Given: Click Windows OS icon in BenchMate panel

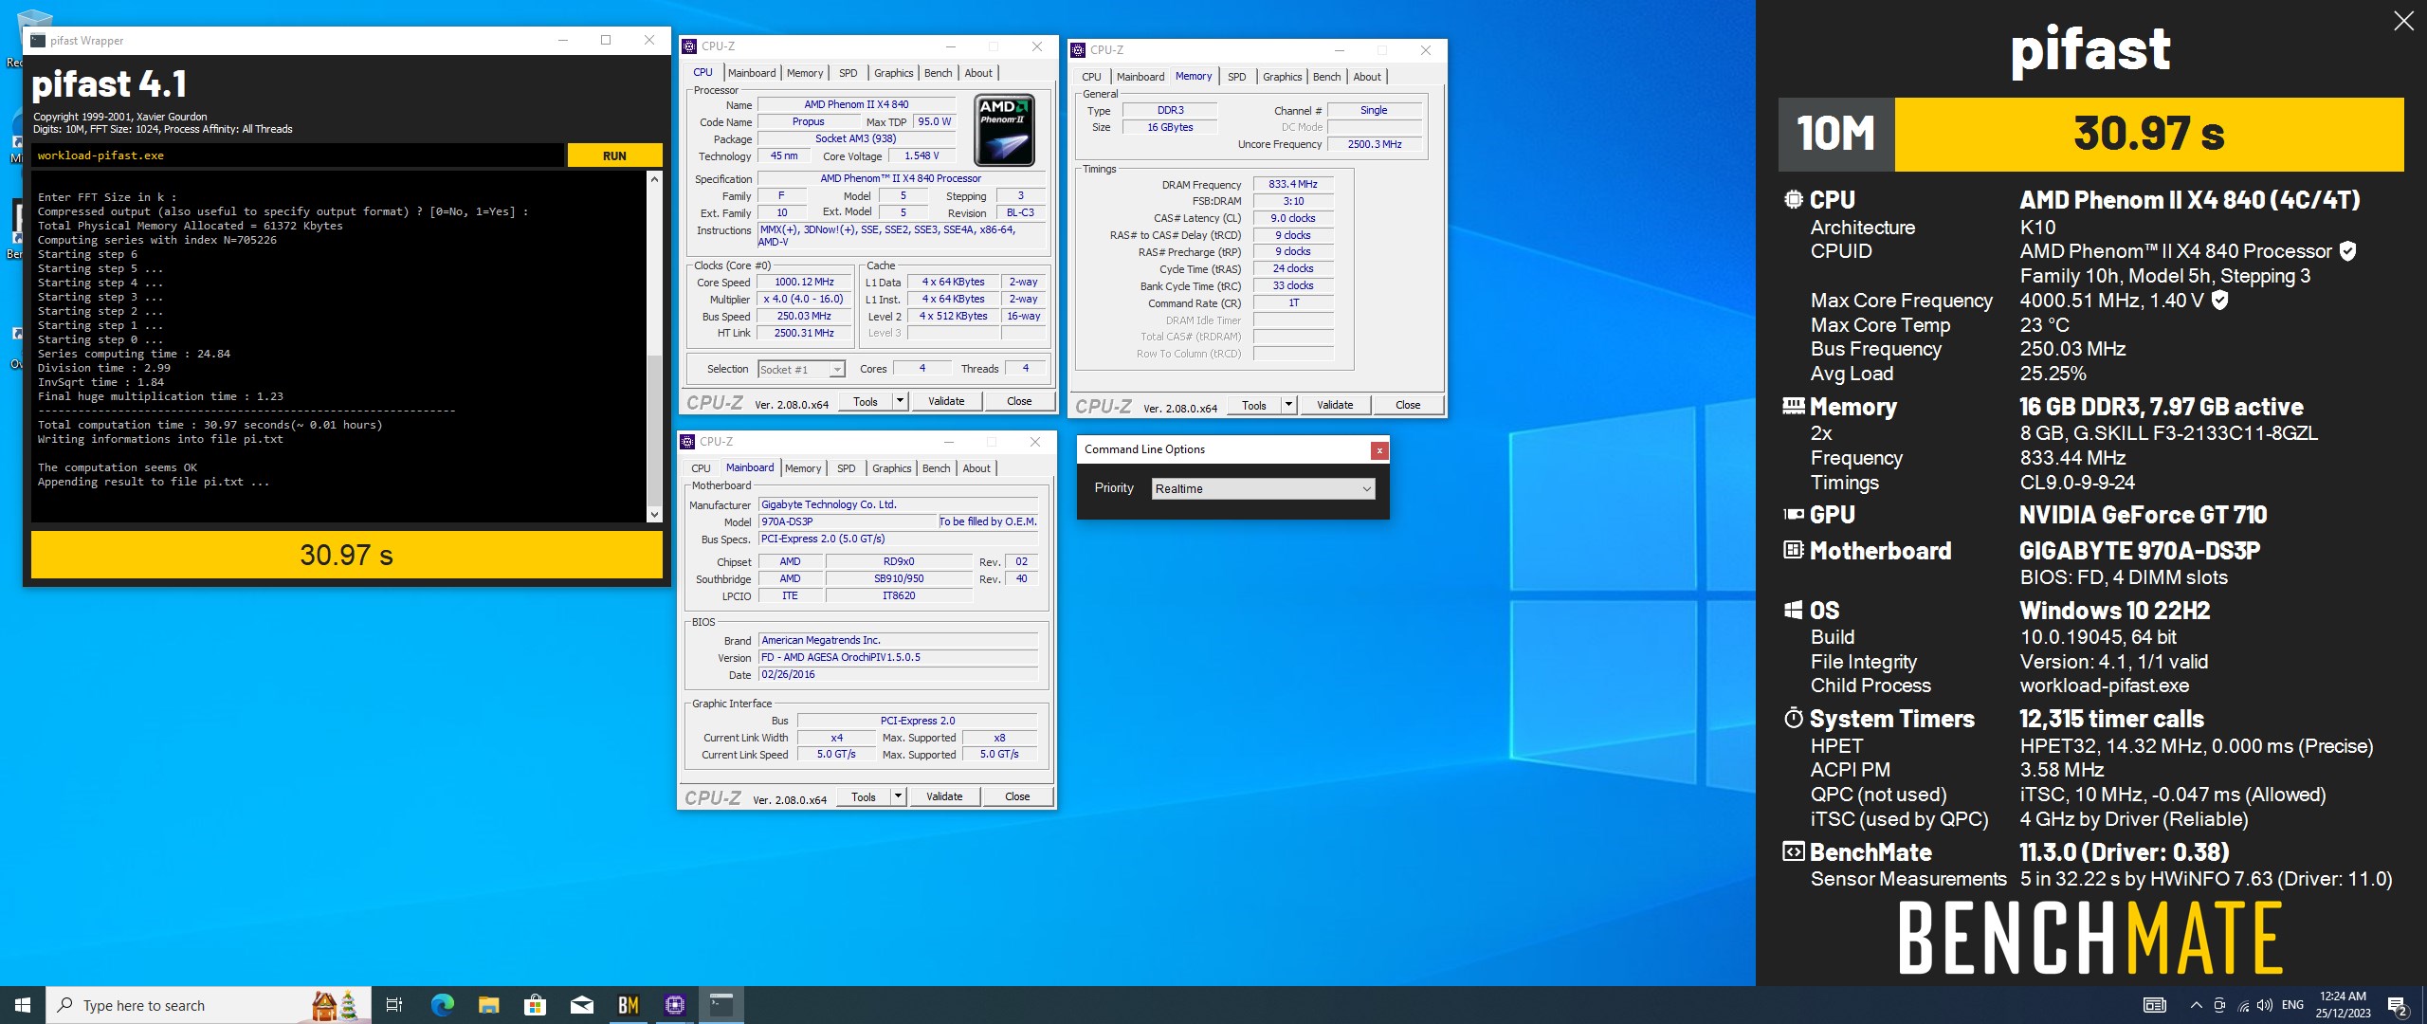Looking at the screenshot, I should pyautogui.click(x=1793, y=610).
